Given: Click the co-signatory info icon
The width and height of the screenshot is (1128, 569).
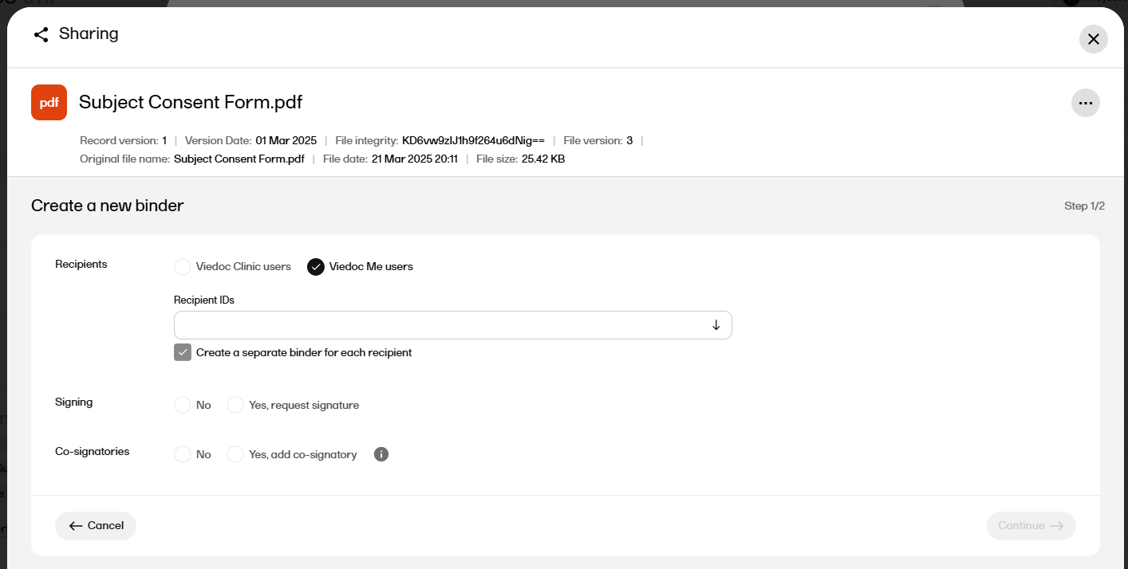Looking at the screenshot, I should pos(381,454).
